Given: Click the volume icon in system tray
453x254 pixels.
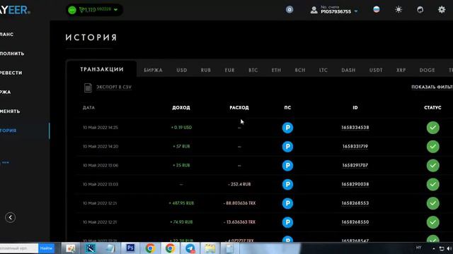Looking at the screenshot, I should [x=449, y=248].
